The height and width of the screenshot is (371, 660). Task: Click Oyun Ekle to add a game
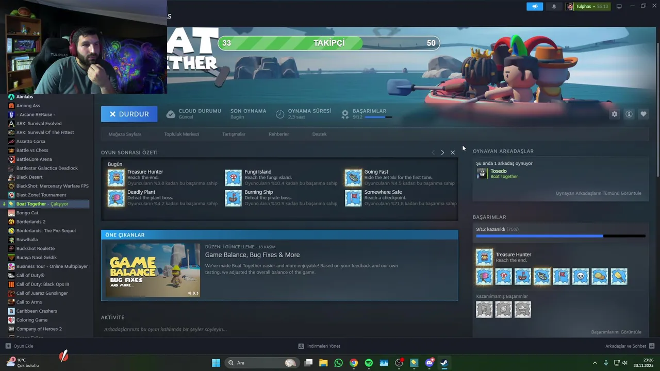19,346
